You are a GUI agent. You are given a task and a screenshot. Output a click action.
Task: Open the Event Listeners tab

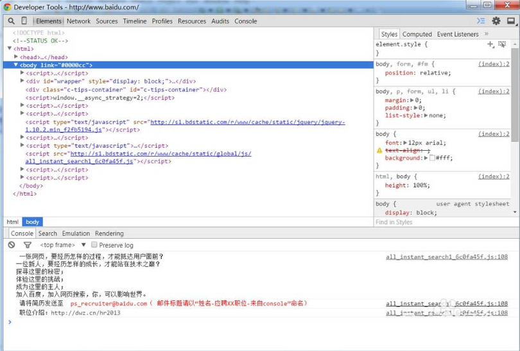(x=458, y=34)
